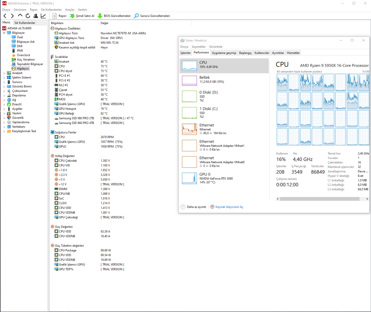Open the graph chart icon in toolbar
This screenshot has width=371, height=312.
click(43, 16)
